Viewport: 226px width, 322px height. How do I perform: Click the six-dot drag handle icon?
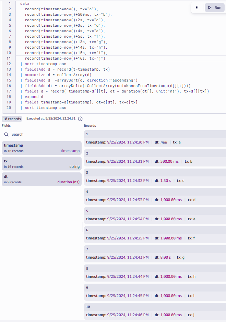click(197, 8)
